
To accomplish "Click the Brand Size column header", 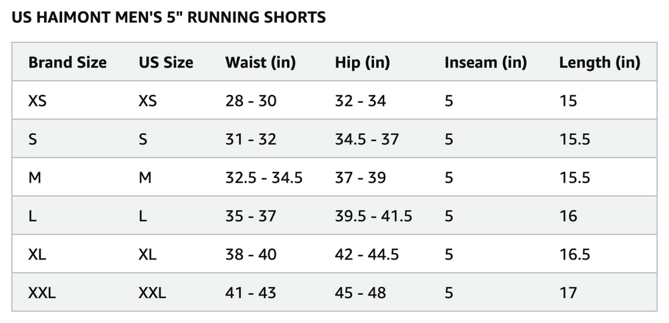I will 68,62.
